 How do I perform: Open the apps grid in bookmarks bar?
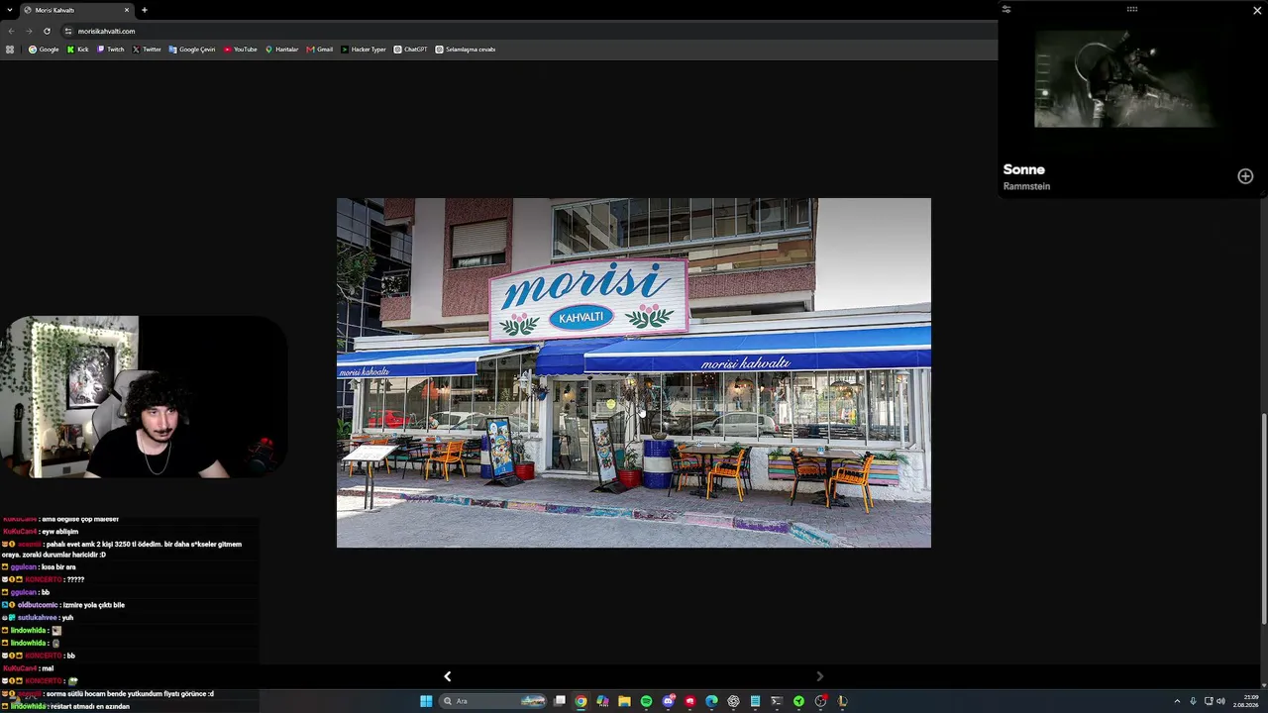pos(10,50)
